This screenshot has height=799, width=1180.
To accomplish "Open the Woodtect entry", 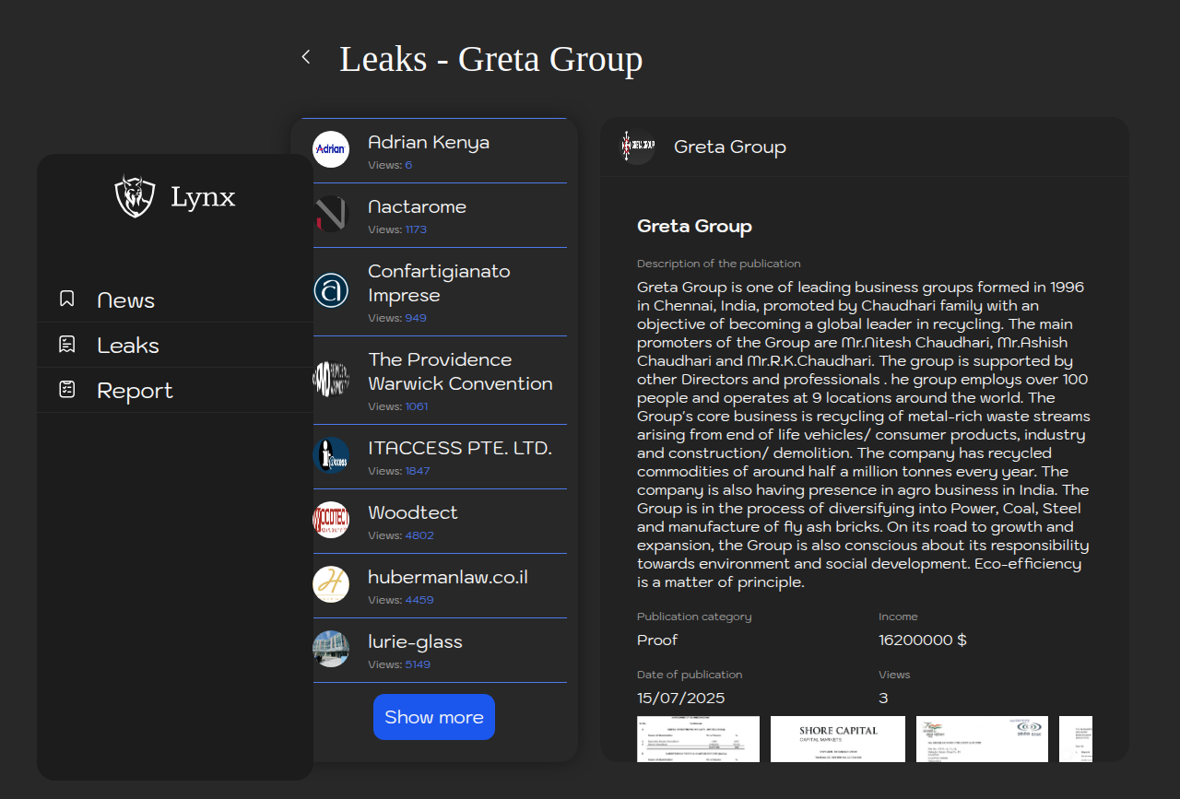I will (434, 522).
